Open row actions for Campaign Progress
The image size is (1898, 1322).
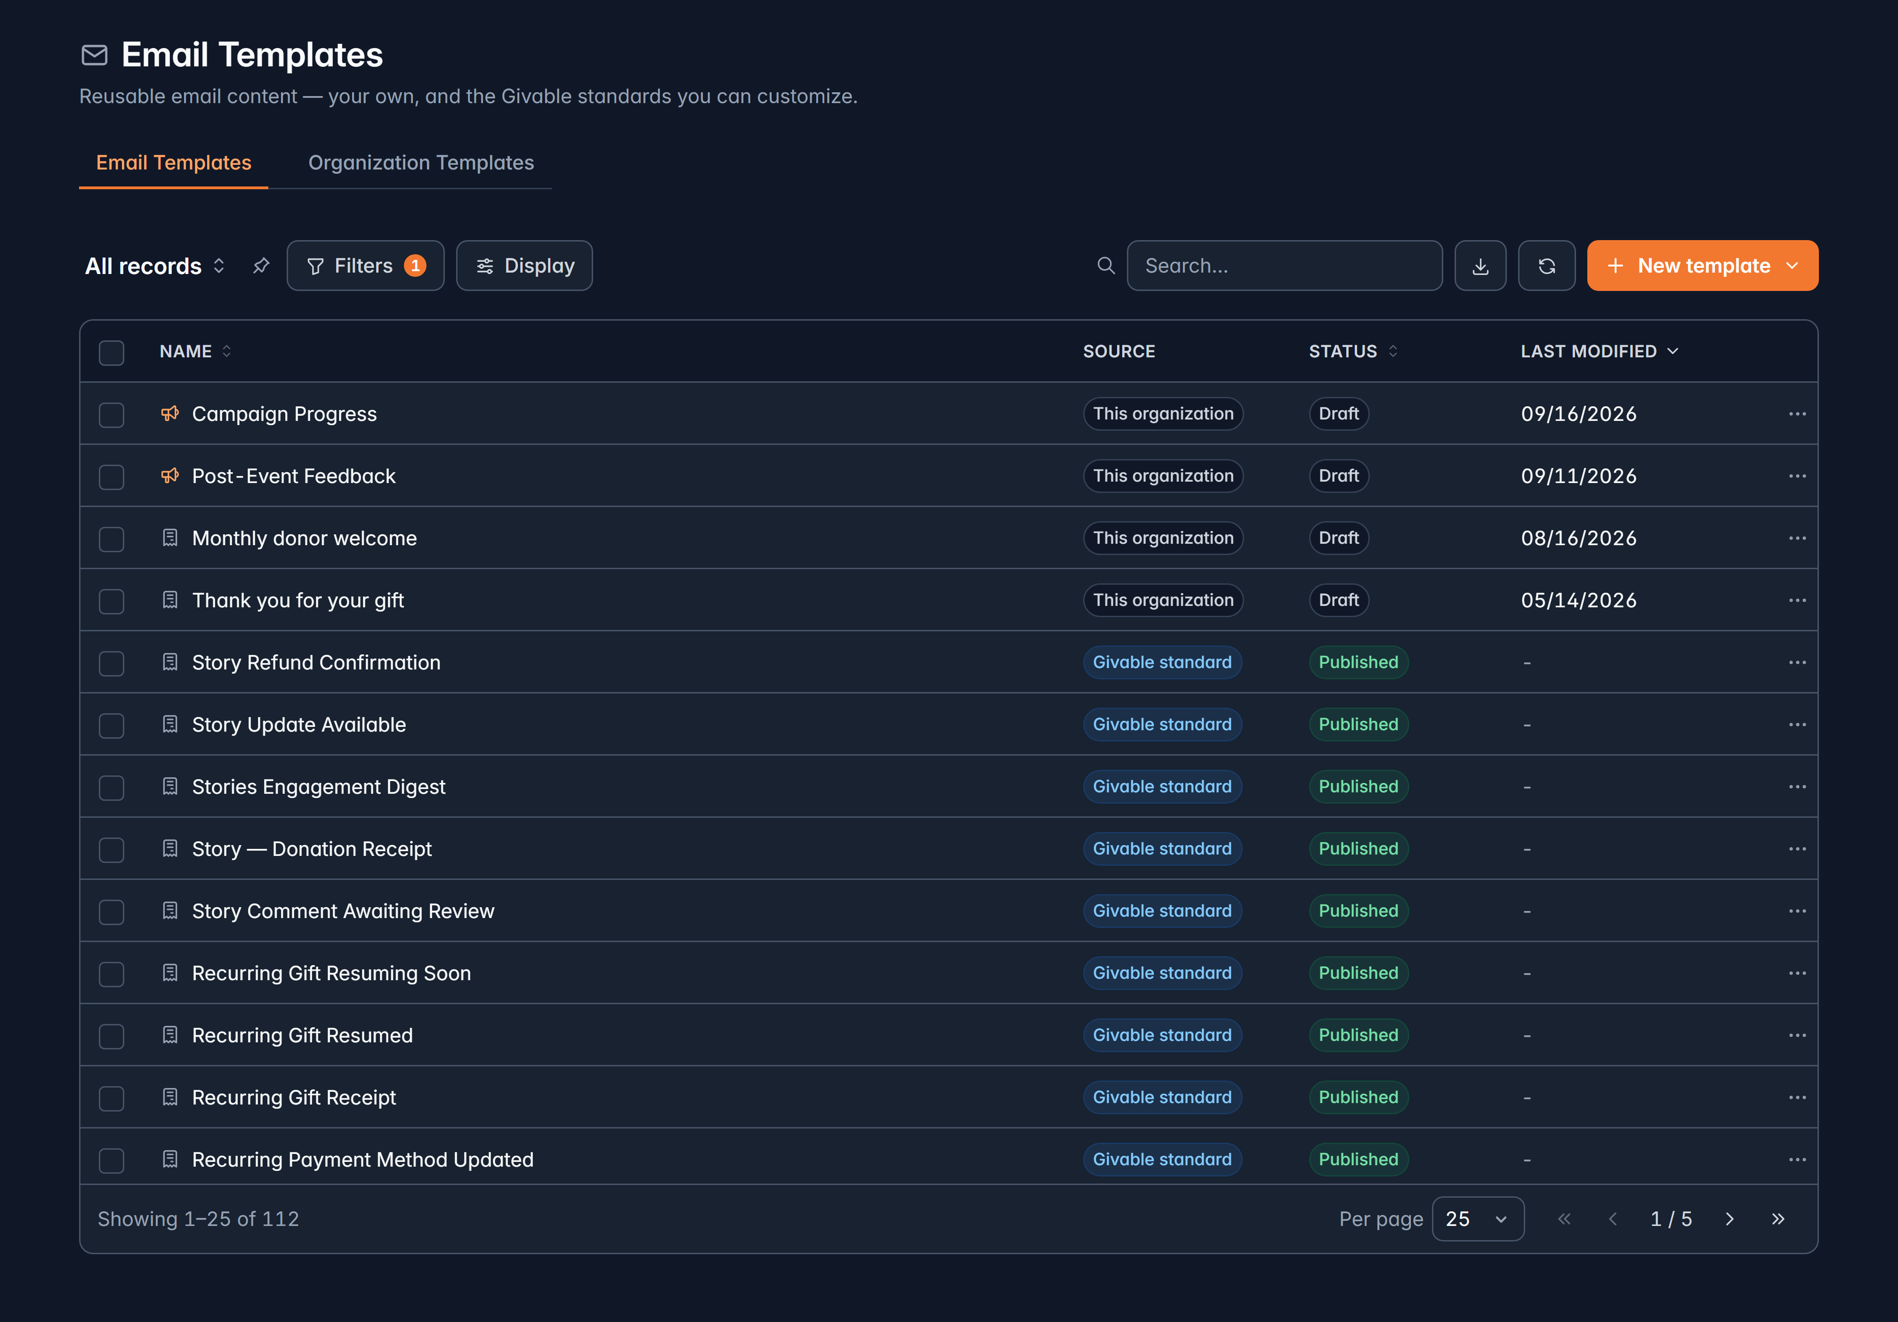pyautogui.click(x=1797, y=413)
